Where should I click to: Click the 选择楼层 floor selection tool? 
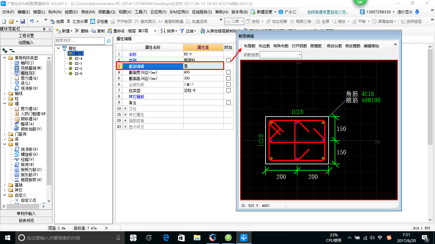(x=411, y=21)
